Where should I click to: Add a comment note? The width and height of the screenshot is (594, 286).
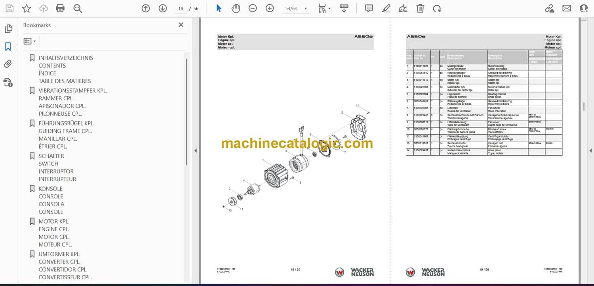point(369,8)
